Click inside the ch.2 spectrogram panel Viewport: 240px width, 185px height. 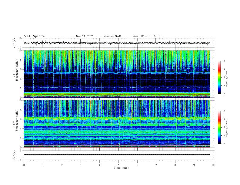tap(117, 124)
